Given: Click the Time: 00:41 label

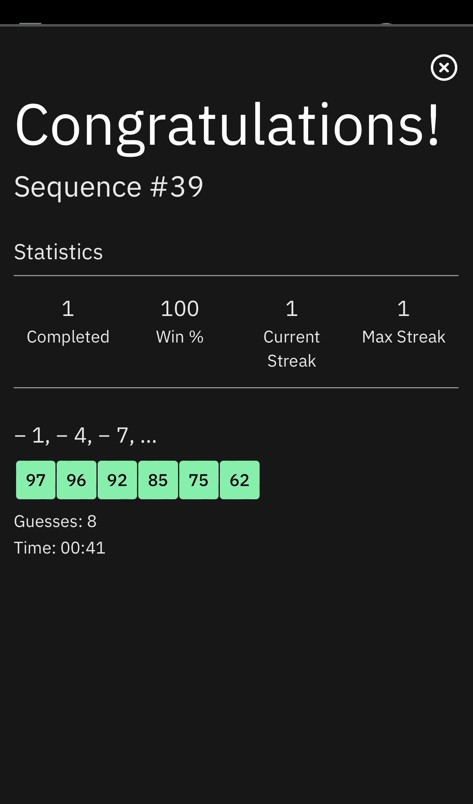Looking at the screenshot, I should [59, 548].
